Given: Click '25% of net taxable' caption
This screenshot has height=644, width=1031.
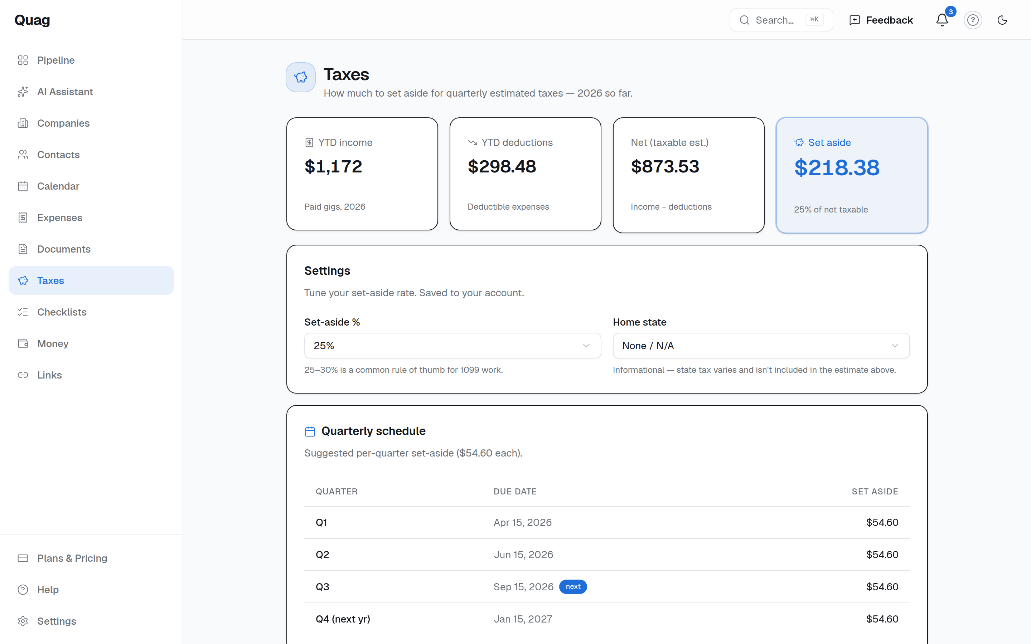Looking at the screenshot, I should tap(831, 210).
